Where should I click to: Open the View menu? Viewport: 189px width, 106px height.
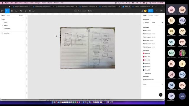21,3
